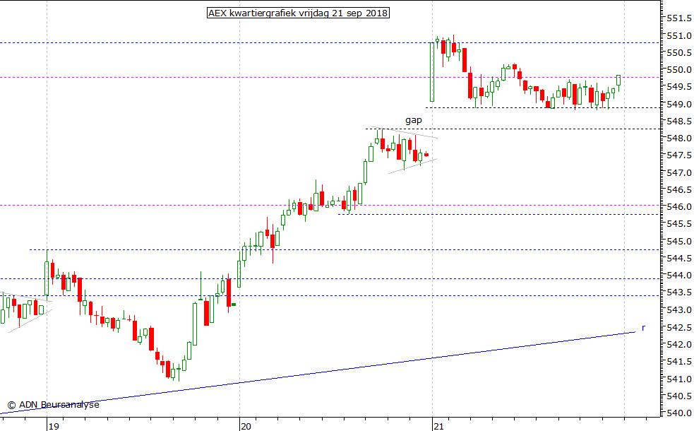Click the tall green opening candle on day 21
Screen dimensions: 694x431
432,72
